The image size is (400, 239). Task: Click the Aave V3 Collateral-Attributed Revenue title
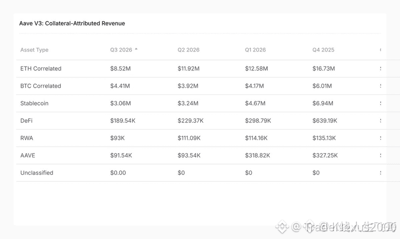72,24
